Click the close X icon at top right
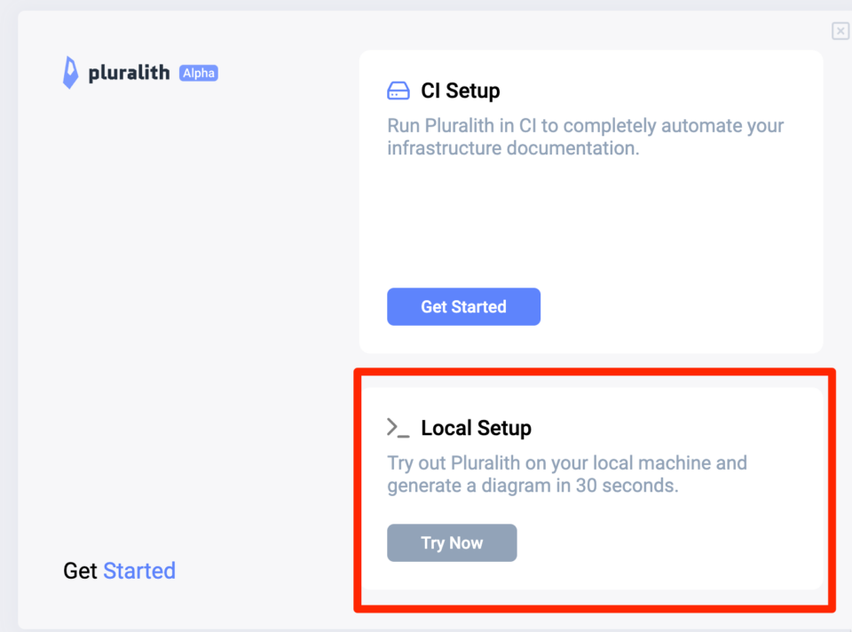 coord(840,31)
